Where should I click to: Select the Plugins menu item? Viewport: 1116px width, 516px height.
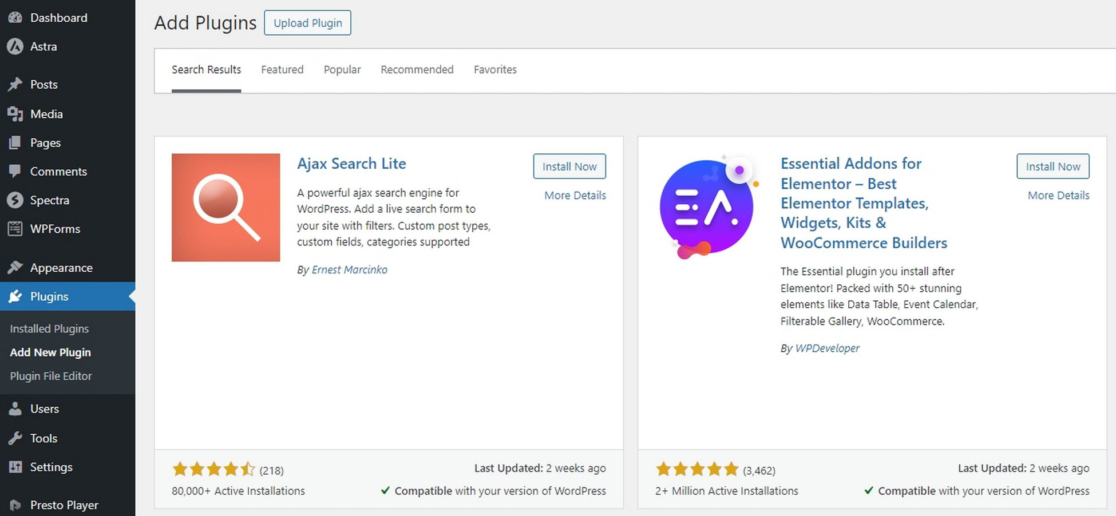pyautogui.click(x=68, y=296)
